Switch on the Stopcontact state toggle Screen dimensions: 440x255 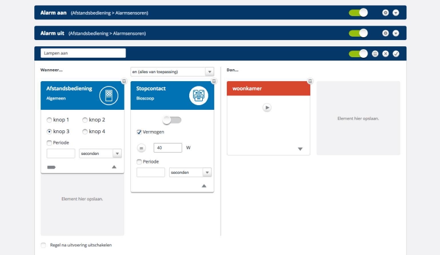172,119
